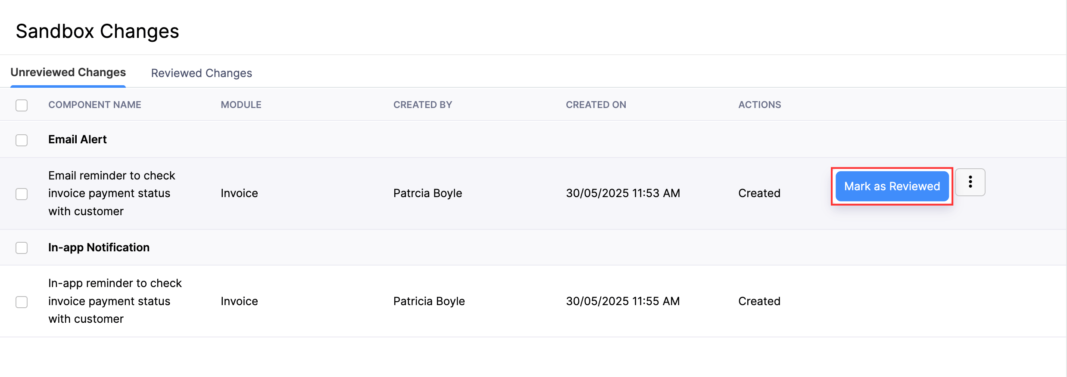The width and height of the screenshot is (1067, 377).
Task: Click the MODULE column header
Action: [241, 105]
